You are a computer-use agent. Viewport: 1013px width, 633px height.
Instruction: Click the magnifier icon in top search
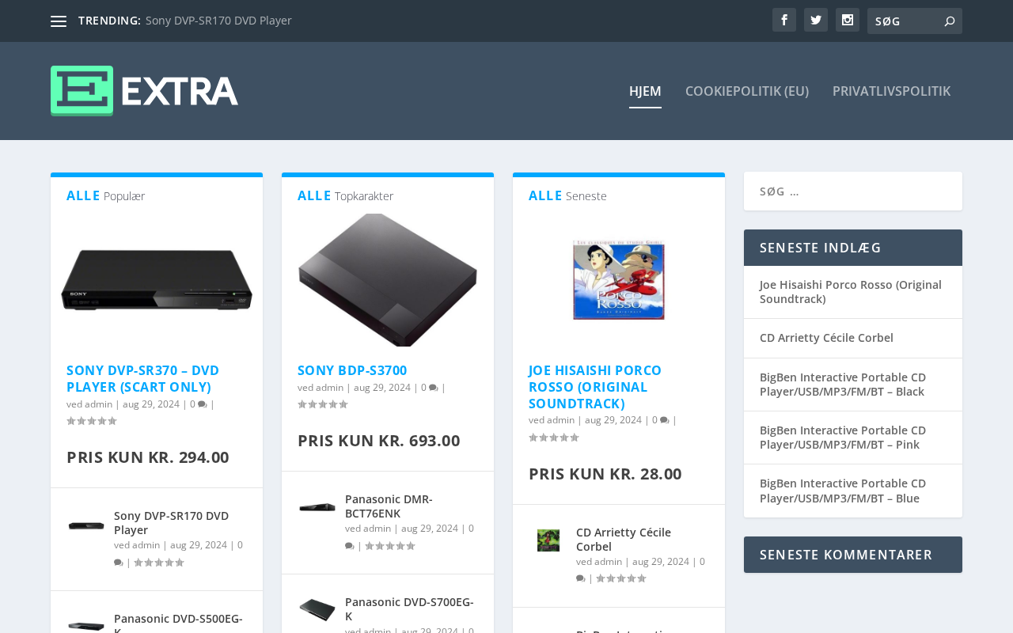[x=950, y=21]
